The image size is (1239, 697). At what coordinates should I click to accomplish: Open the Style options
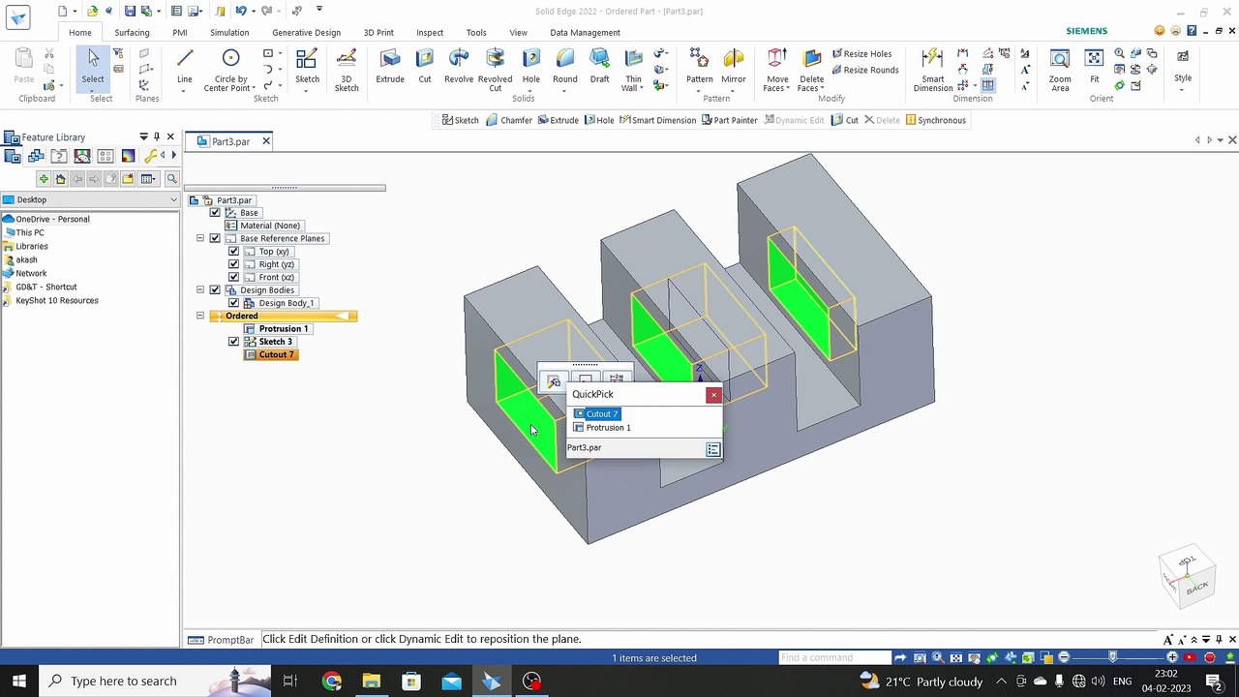coord(1183,65)
